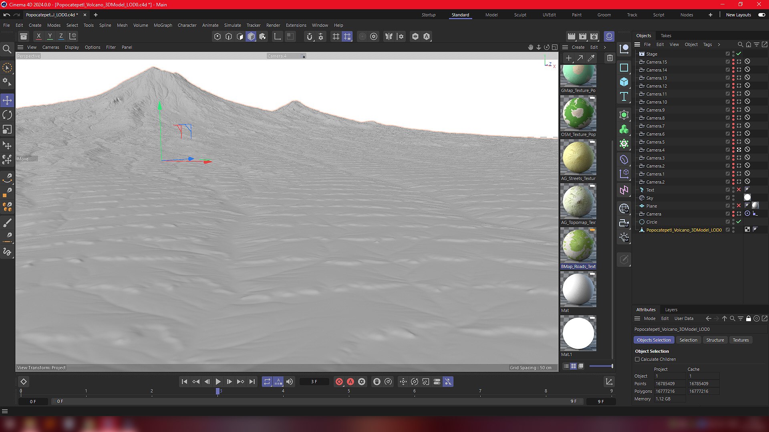Toggle Text object enable X mark

tap(739, 190)
